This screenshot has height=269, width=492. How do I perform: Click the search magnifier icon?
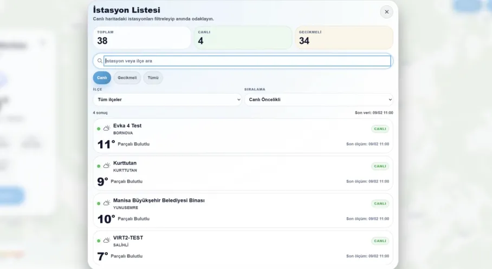pos(100,61)
